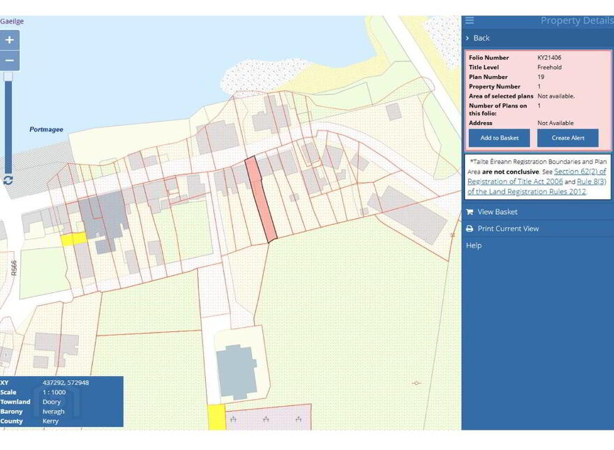
Task: Click the yellow parcel at bottom of map
Action: coord(216,417)
